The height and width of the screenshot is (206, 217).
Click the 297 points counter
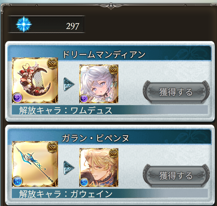tap(72, 26)
